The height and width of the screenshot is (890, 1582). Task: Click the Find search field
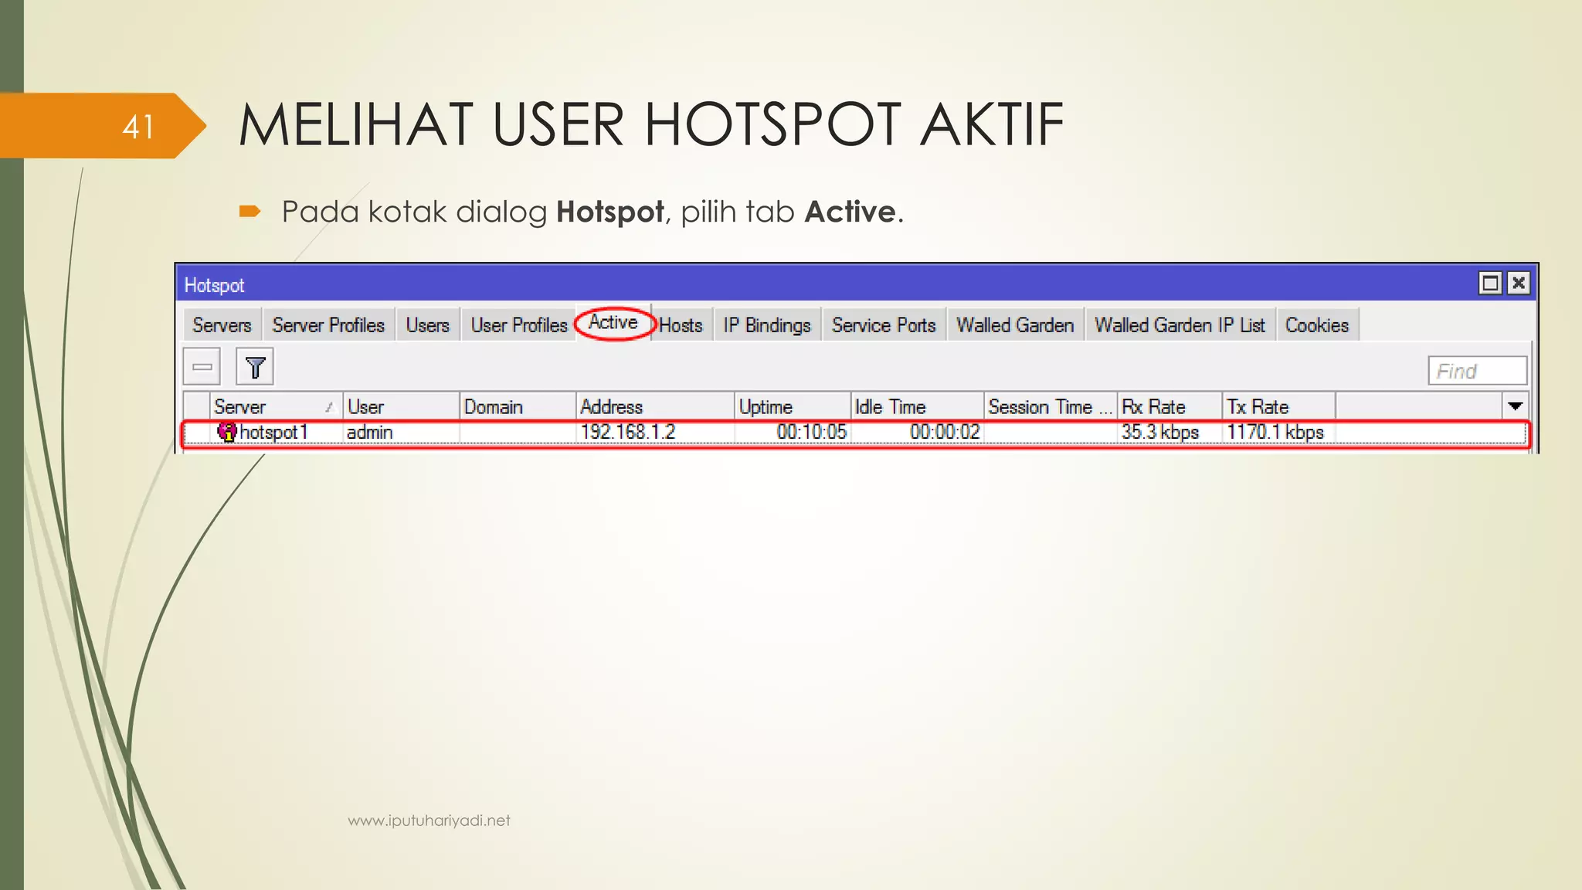(1477, 371)
